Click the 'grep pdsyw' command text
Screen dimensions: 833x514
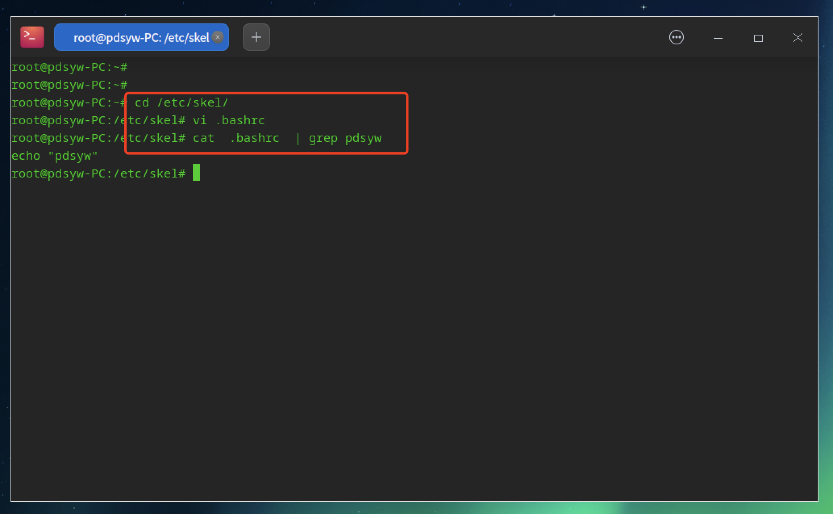click(345, 138)
